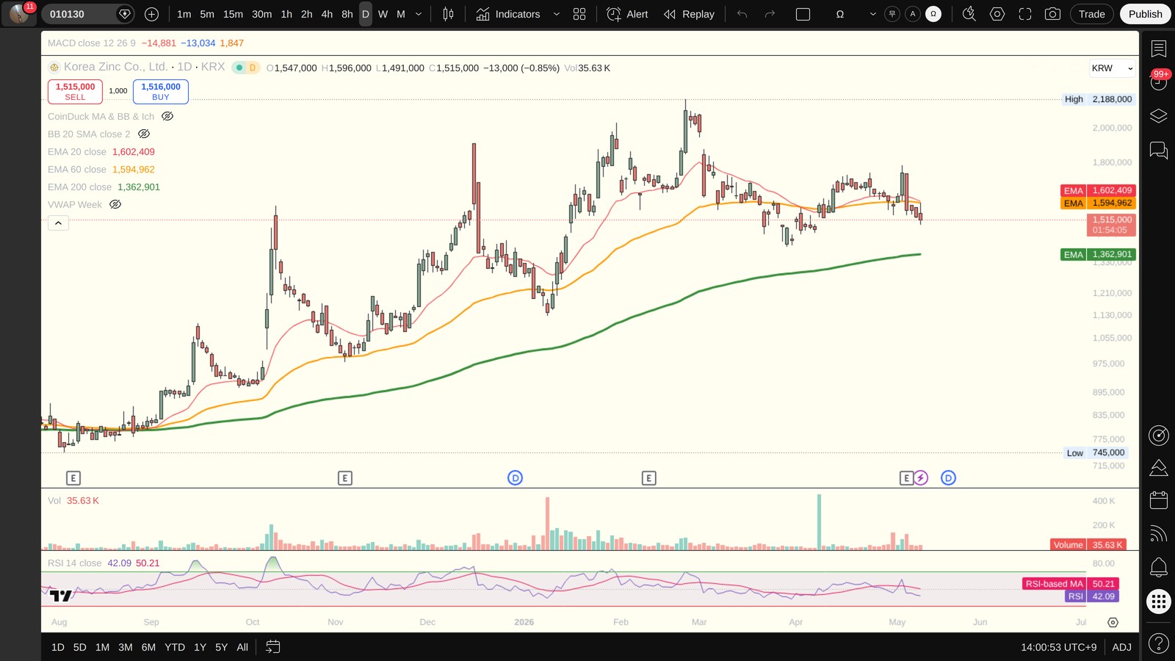The width and height of the screenshot is (1175, 661).
Task: Expand the Indicators favorites dropdown arrow
Action: (x=556, y=14)
